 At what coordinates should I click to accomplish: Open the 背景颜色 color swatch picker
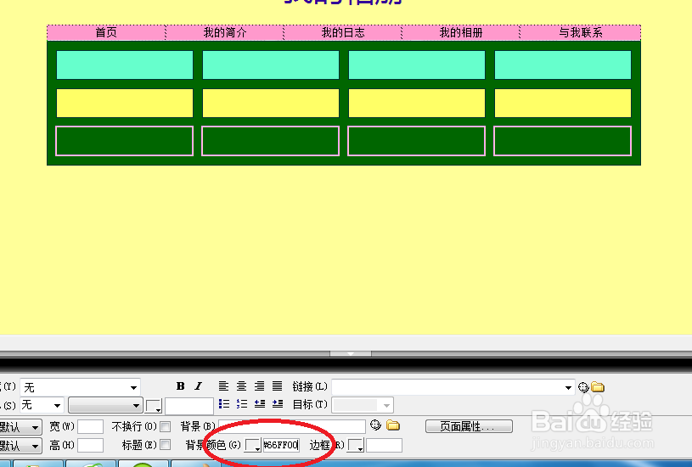point(253,445)
